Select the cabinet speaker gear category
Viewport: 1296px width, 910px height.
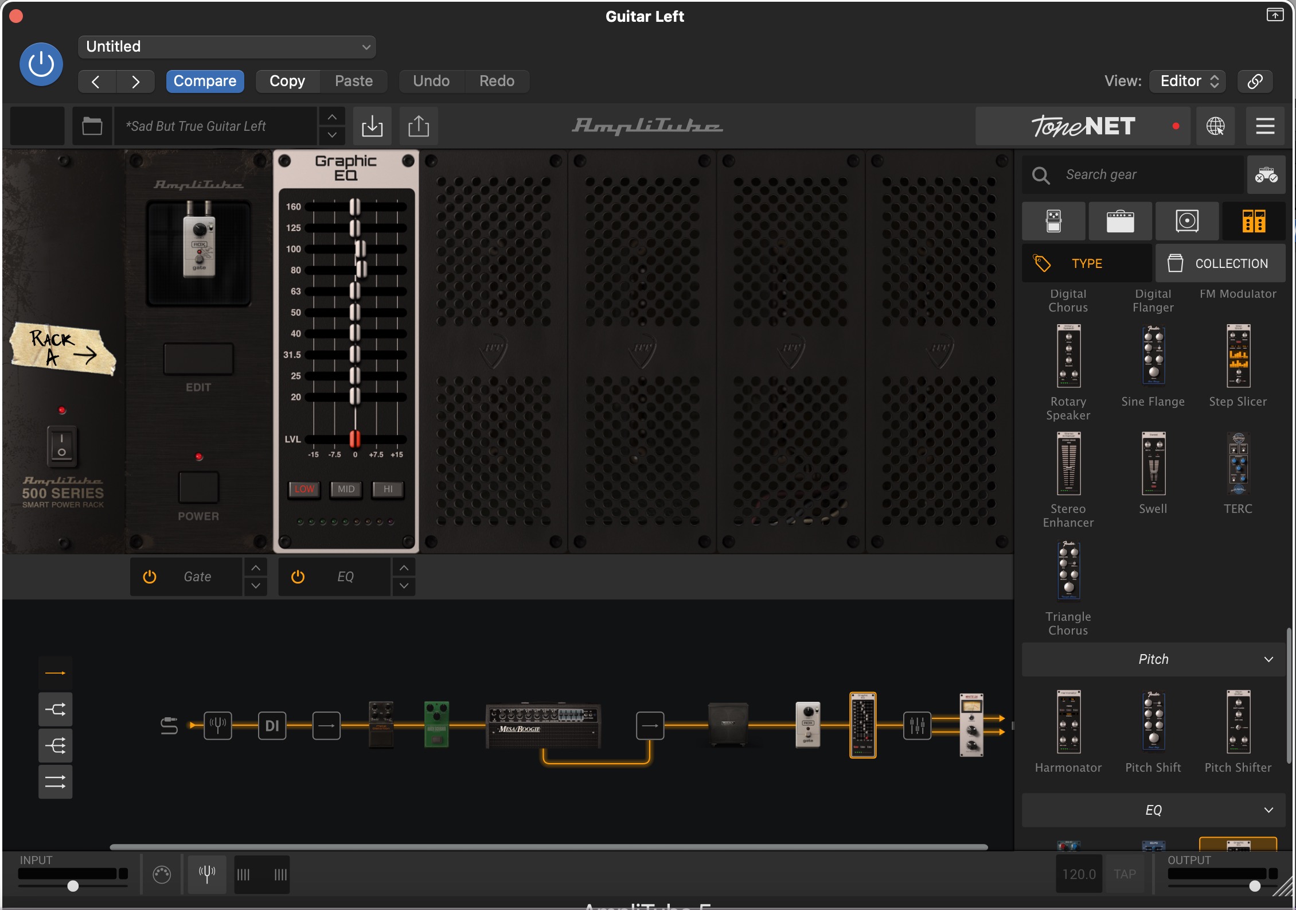(1187, 221)
